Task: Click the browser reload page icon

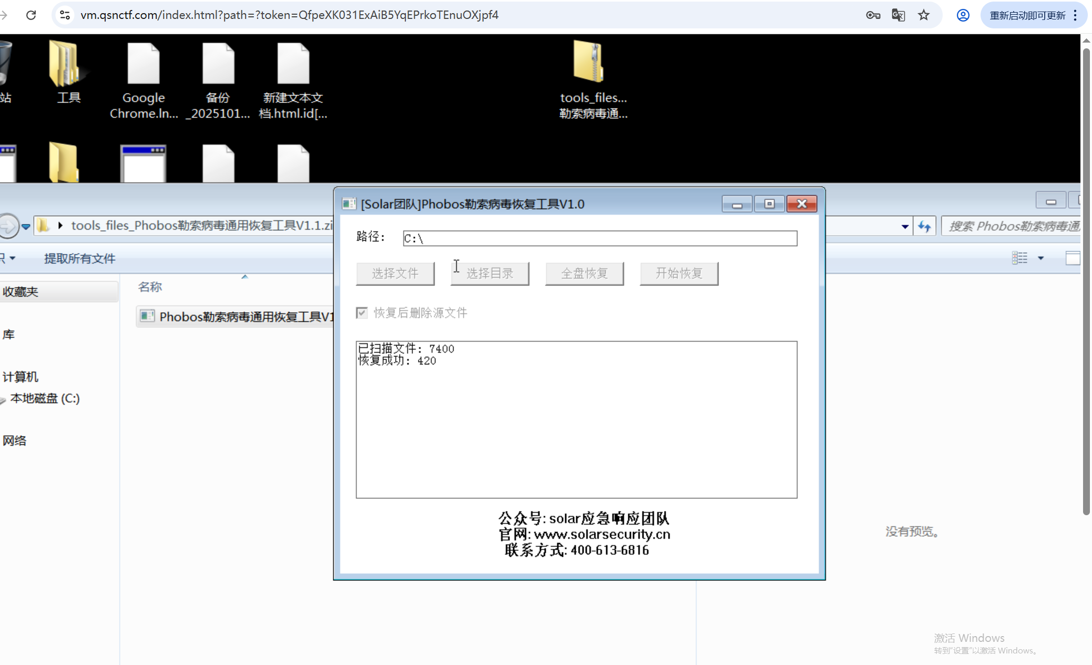Action: 31,15
